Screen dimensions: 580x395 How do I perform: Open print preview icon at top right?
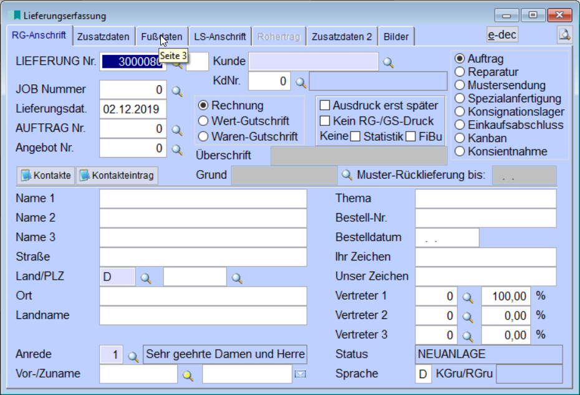click(x=564, y=36)
